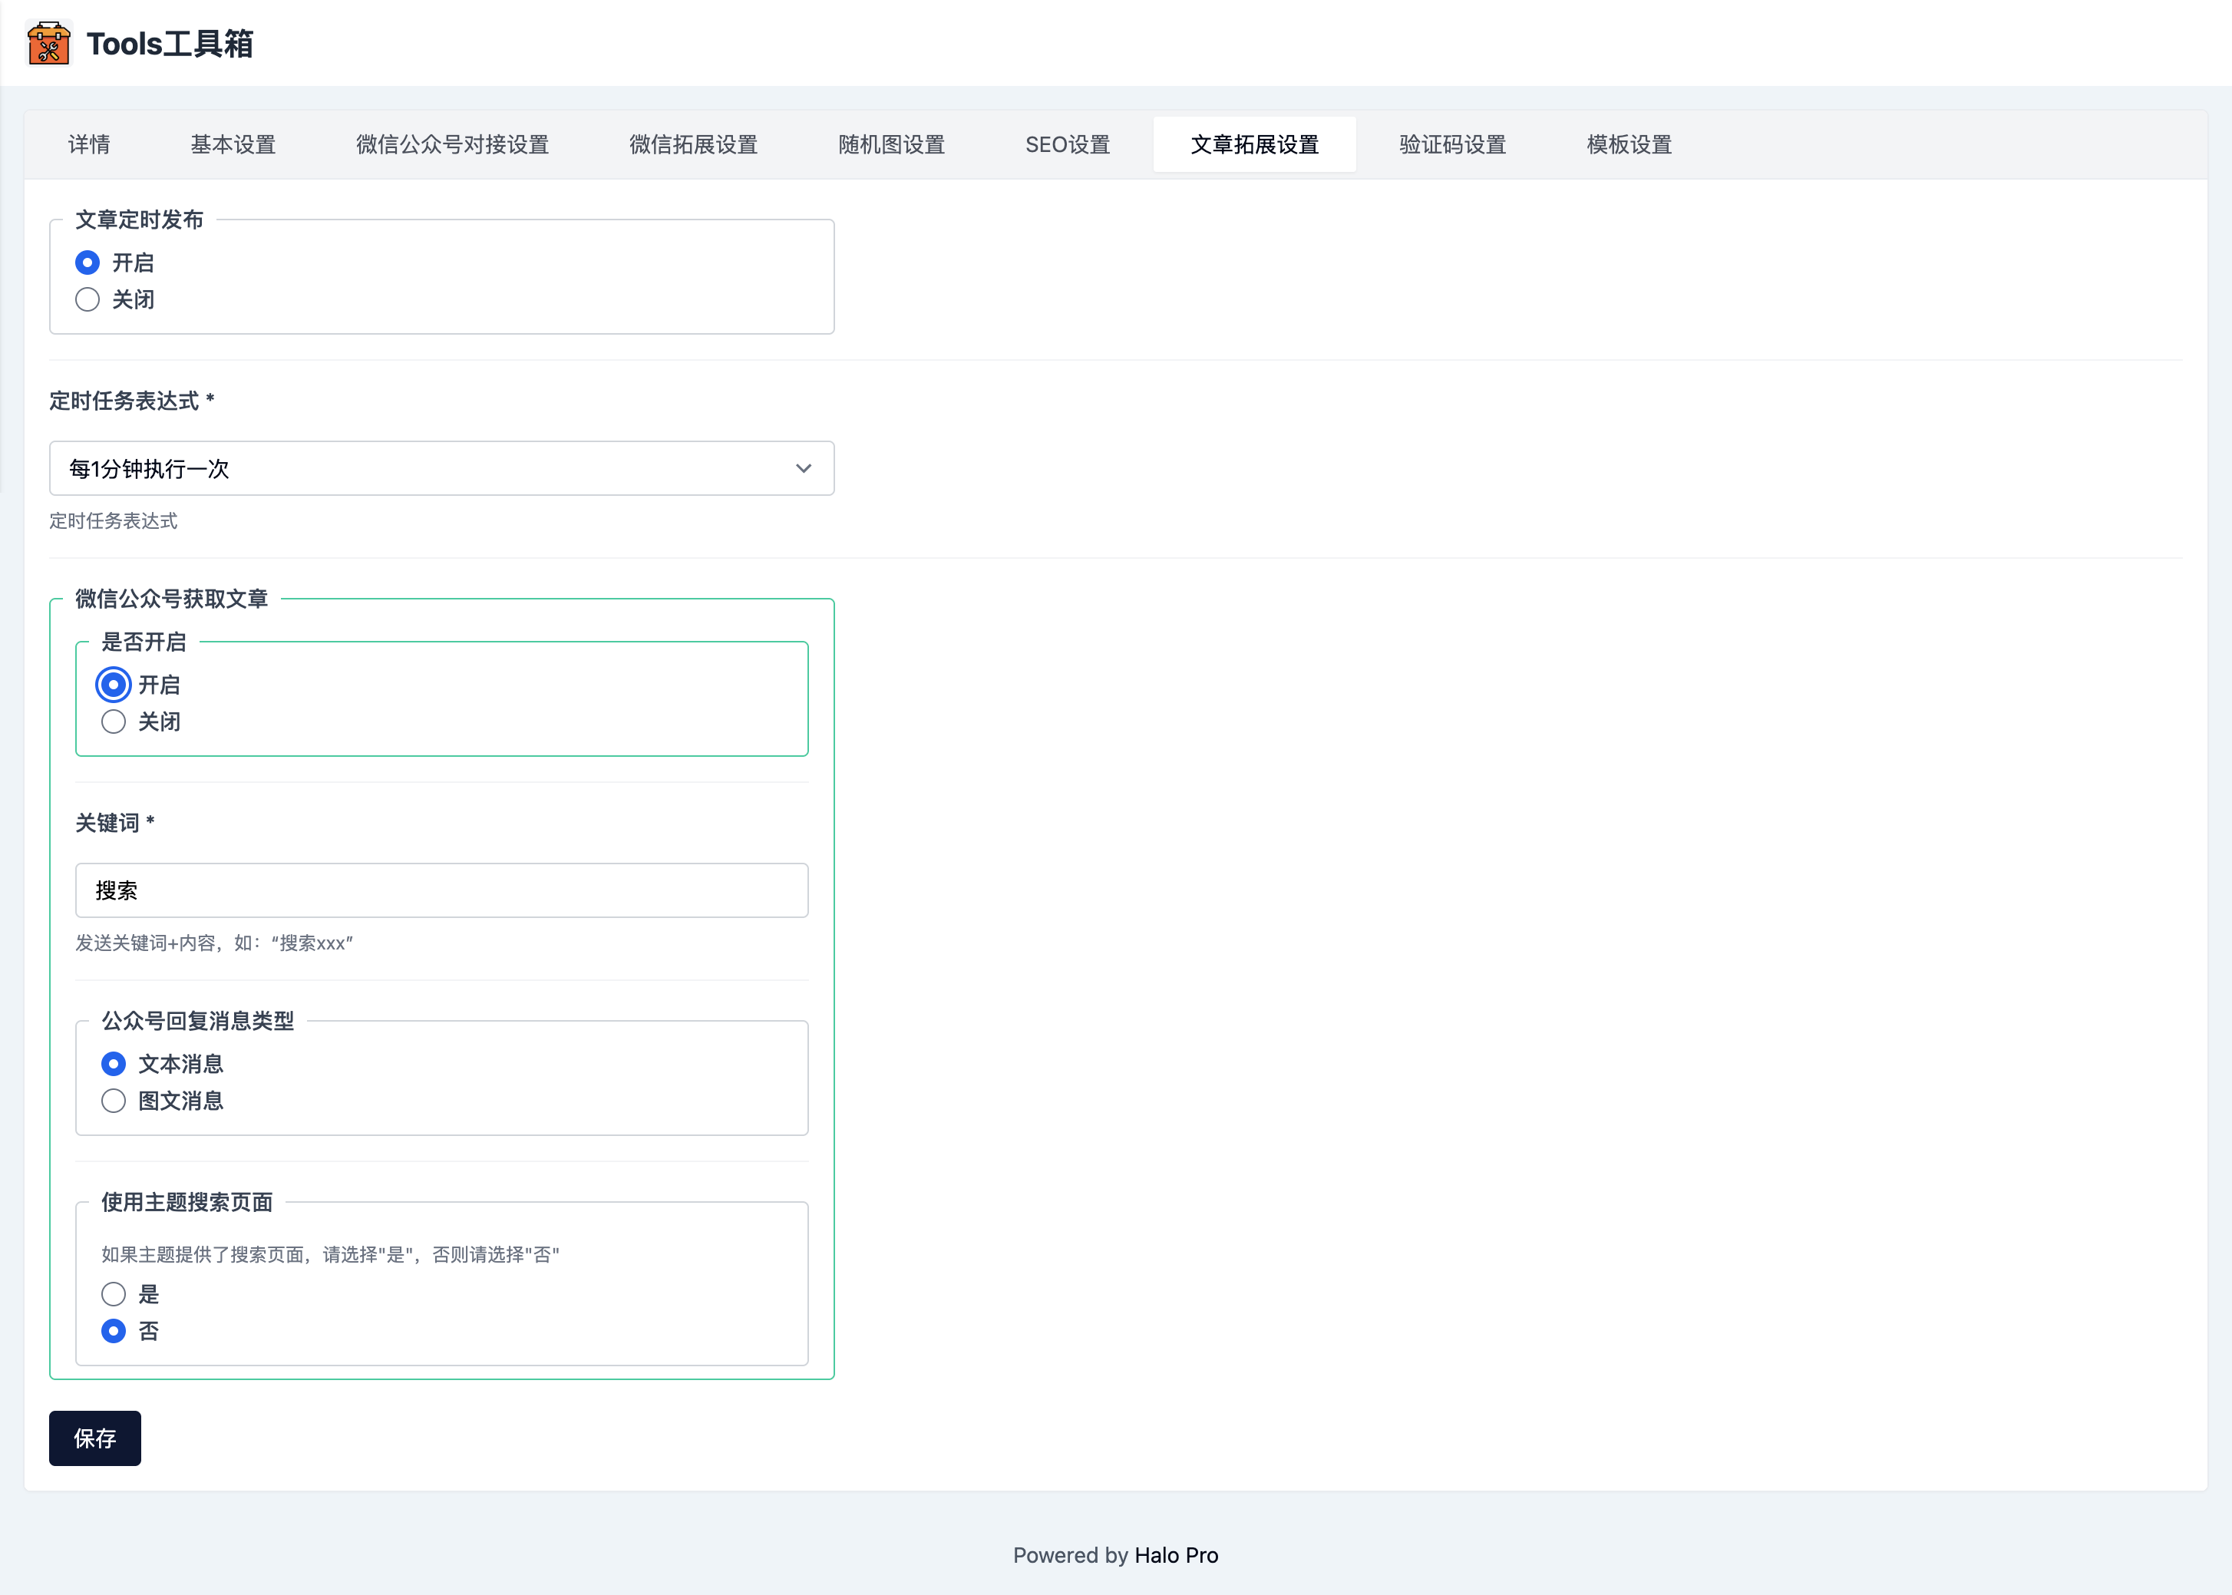Select 是 for using theme search page
Image resolution: width=2232 pixels, height=1595 pixels.
click(x=114, y=1294)
